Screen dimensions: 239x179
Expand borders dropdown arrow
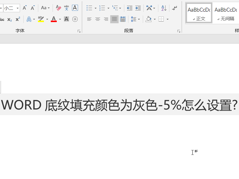pos(168,19)
